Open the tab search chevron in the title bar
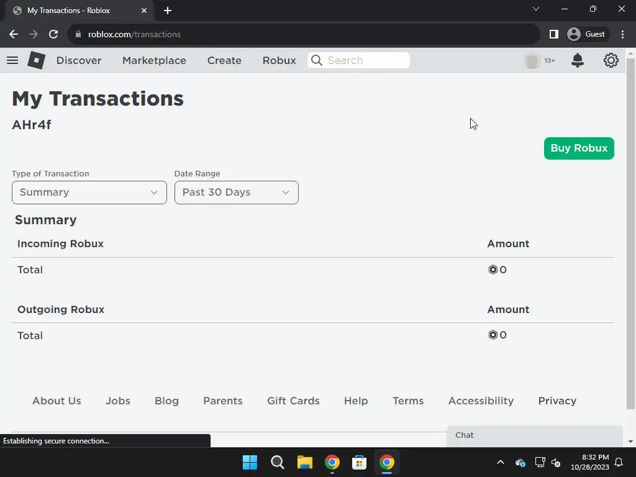636x477 pixels. (x=536, y=9)
